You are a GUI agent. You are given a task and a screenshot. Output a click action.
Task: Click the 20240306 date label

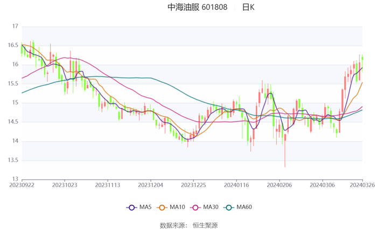(323, 185)
